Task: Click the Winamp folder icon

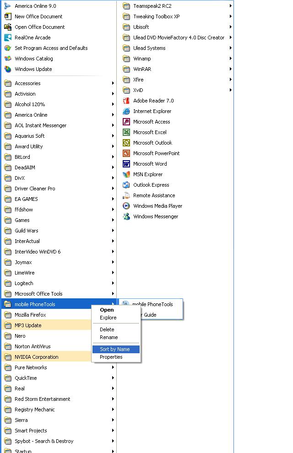Action: point(126,59)
